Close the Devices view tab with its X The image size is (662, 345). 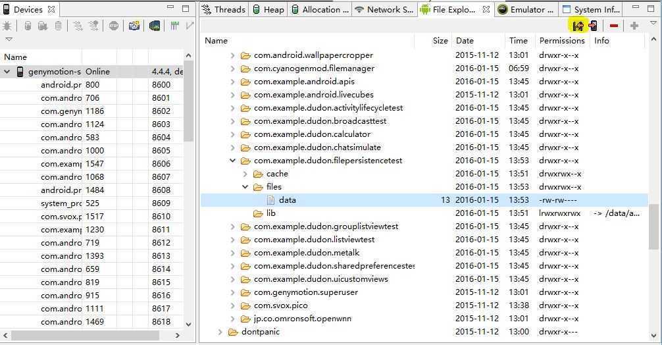[x=51, y=9]
